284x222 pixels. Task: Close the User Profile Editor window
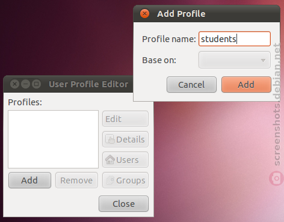coord(14,84)
